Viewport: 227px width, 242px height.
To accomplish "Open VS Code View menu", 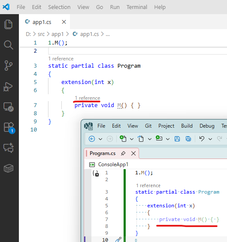I will [x=83, y=7].
